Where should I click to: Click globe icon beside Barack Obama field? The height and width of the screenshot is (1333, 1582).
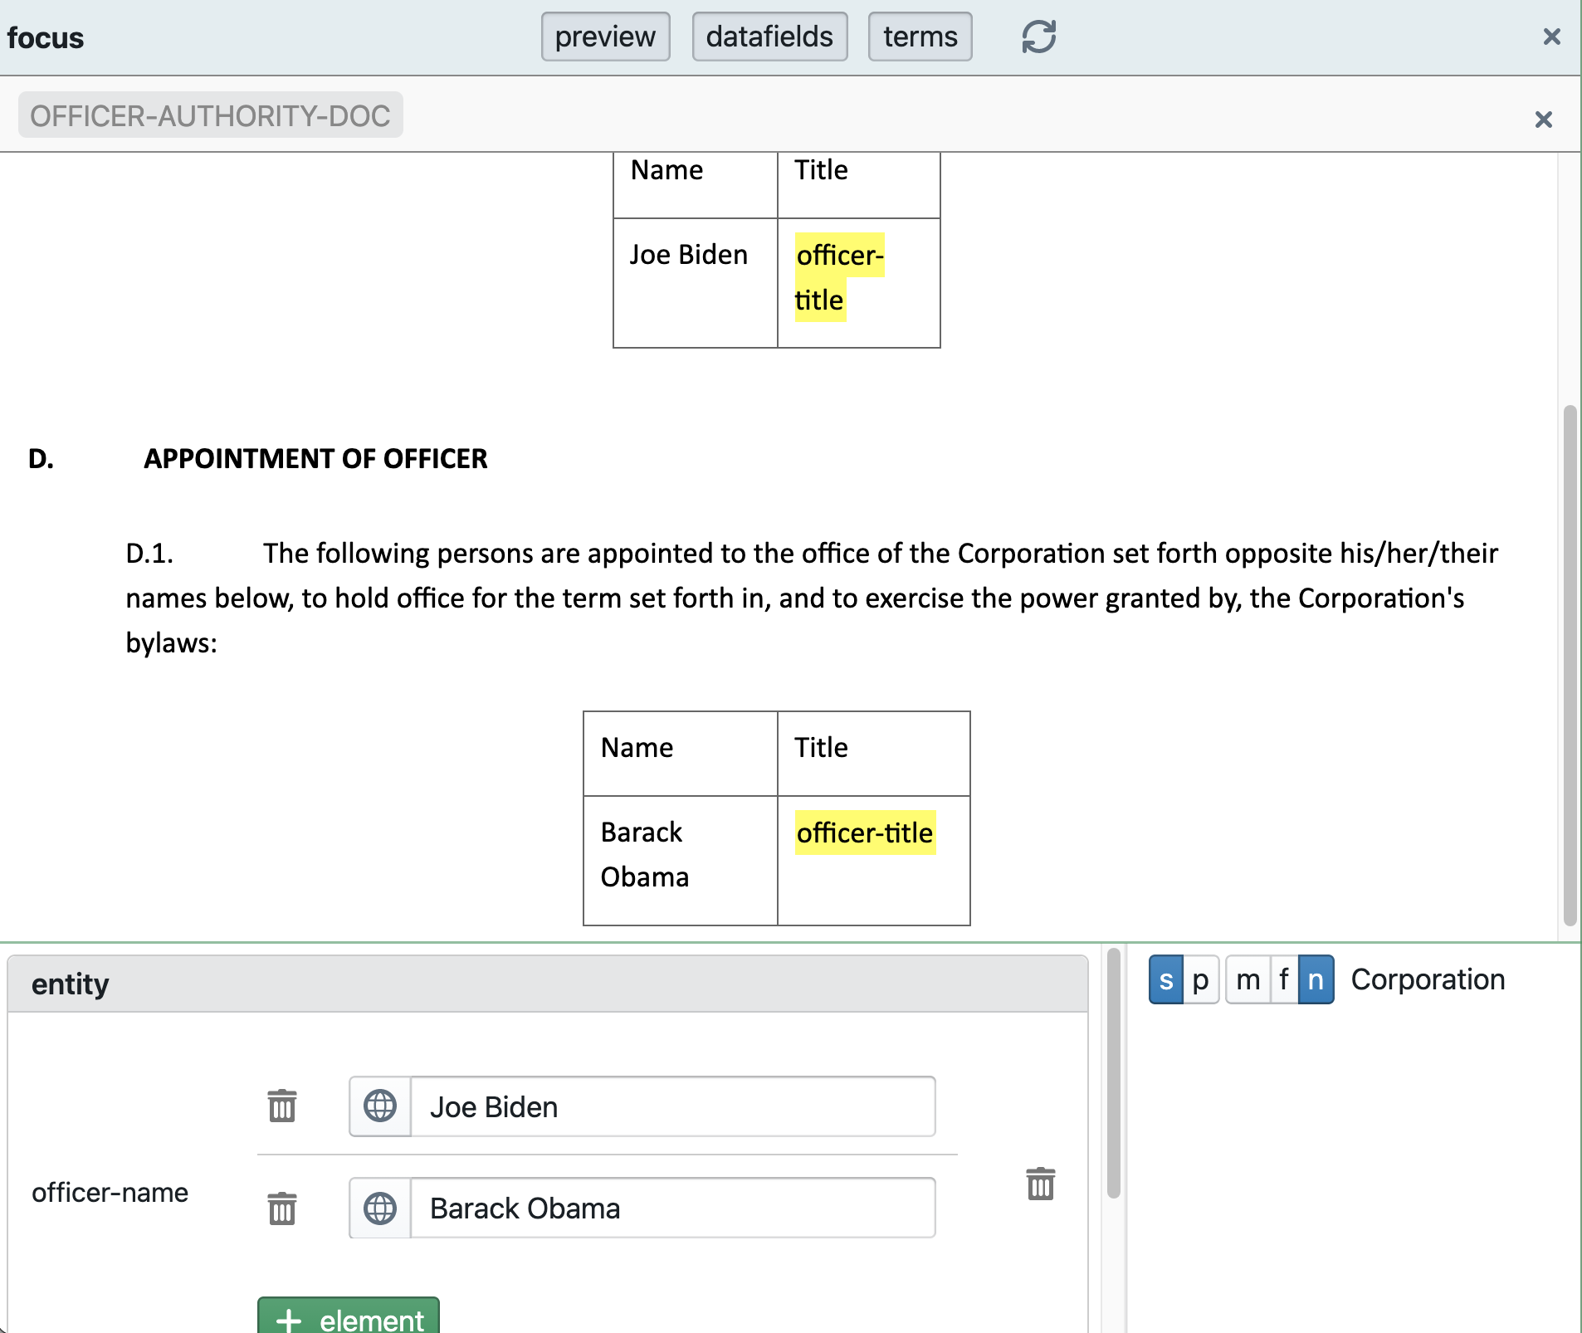(x=380, y=1208)
